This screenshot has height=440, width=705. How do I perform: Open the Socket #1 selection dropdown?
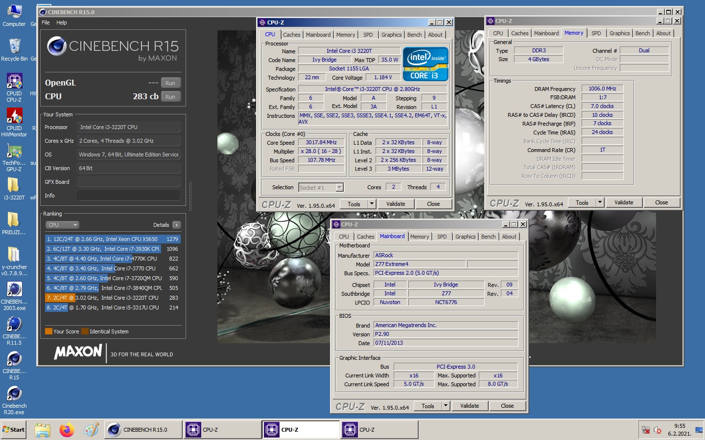tap(321, 187)
